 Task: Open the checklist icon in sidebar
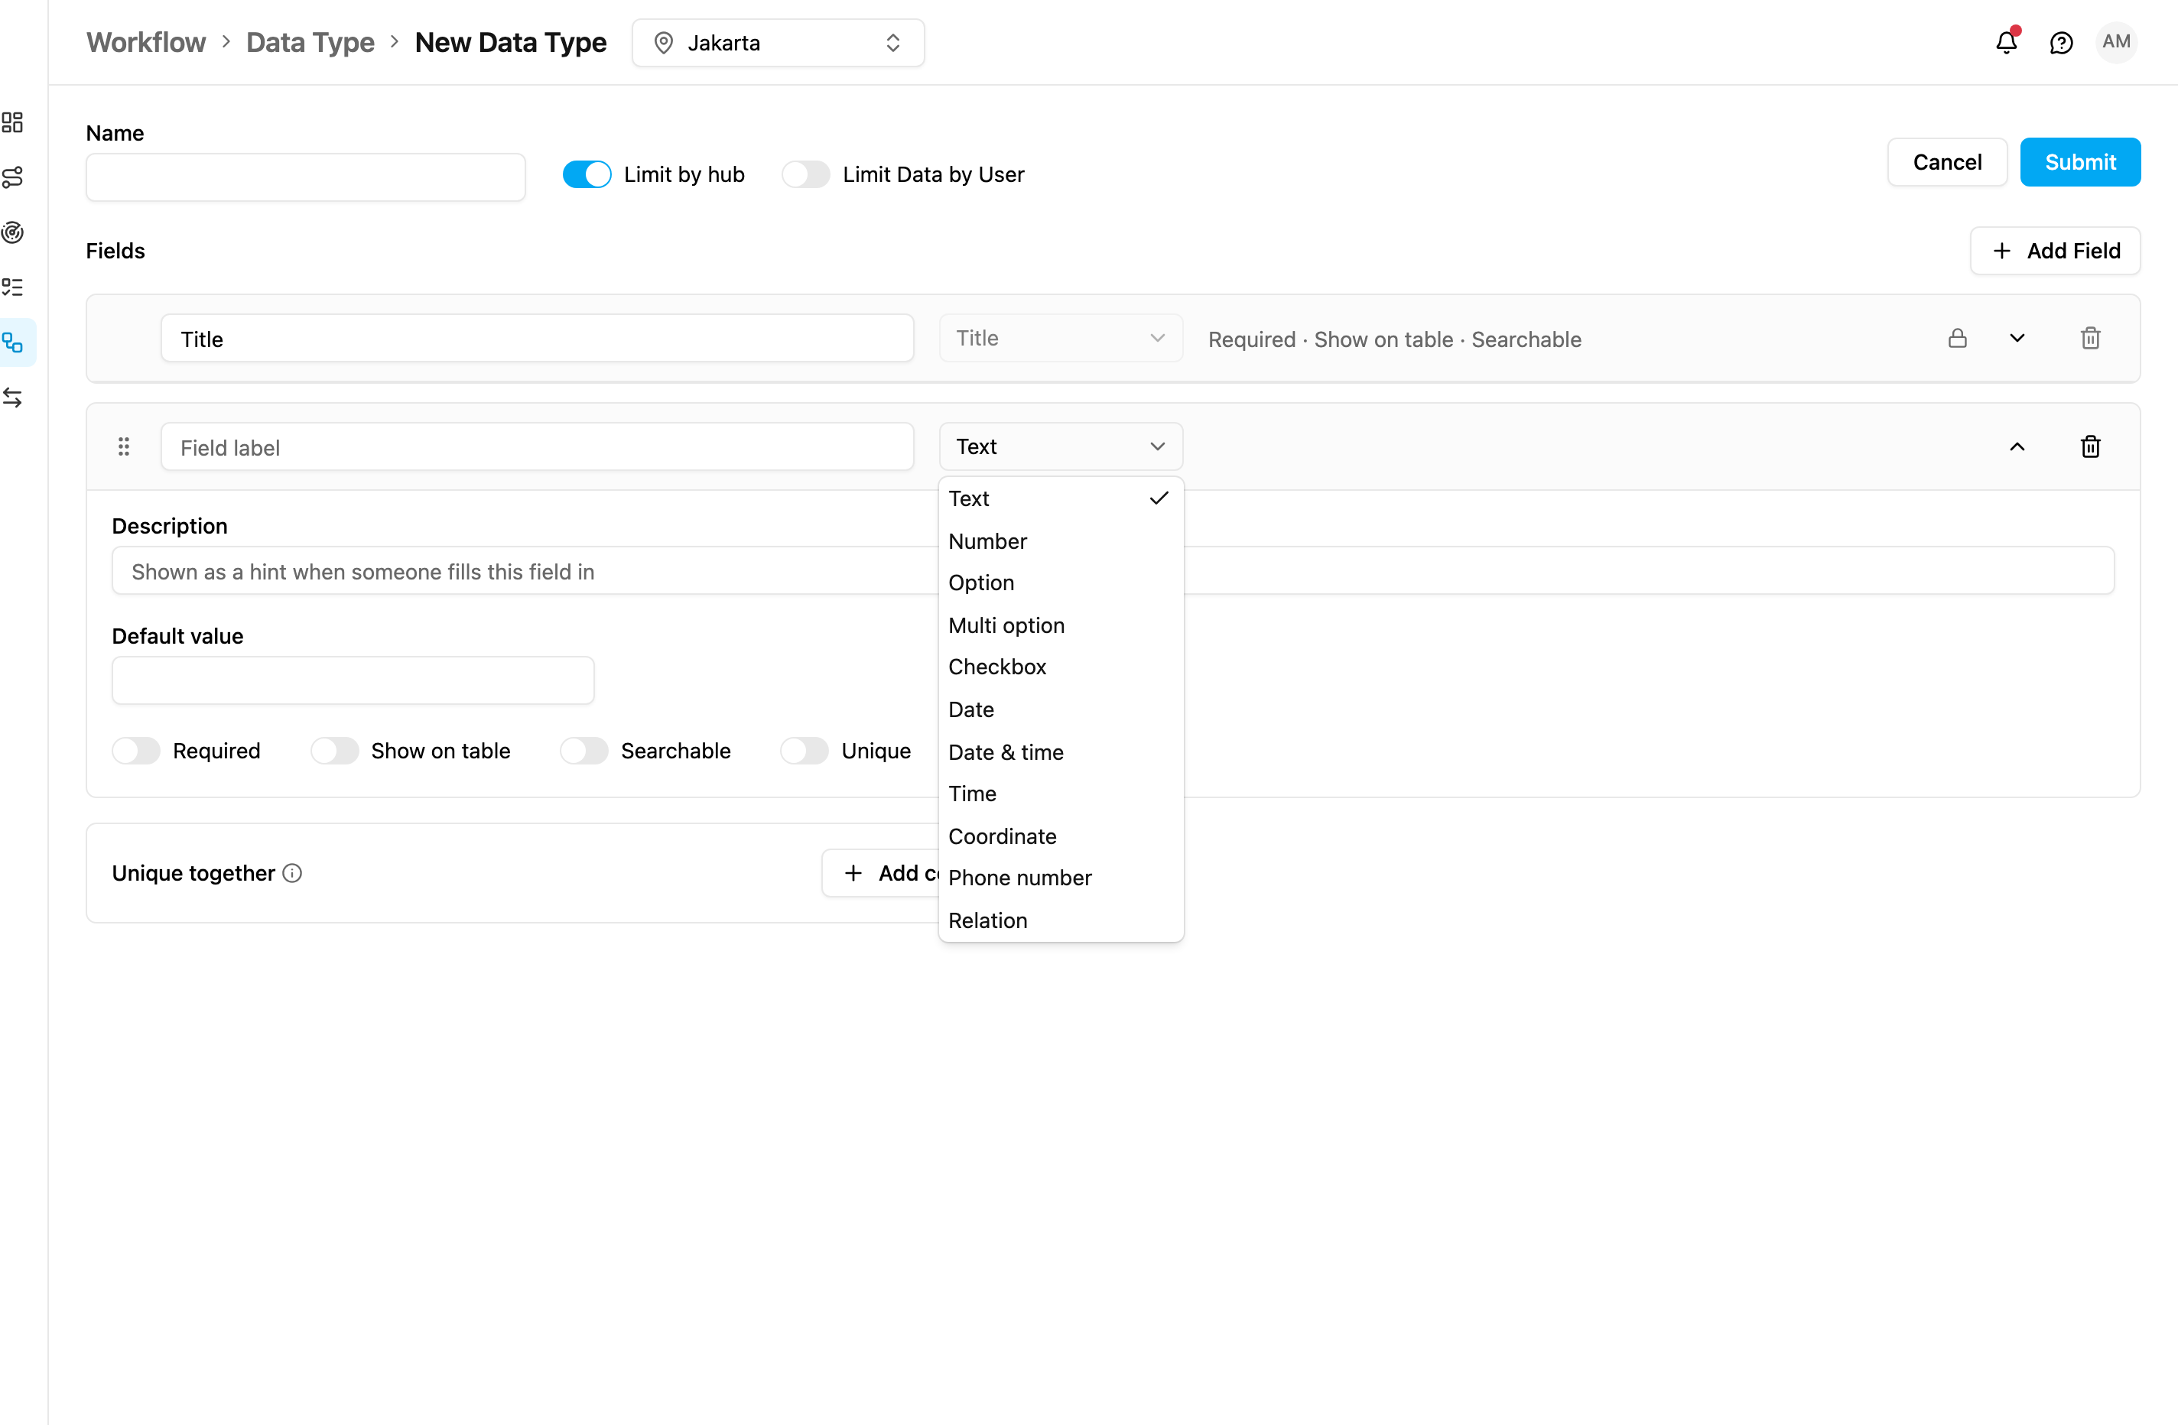point(13,287)
